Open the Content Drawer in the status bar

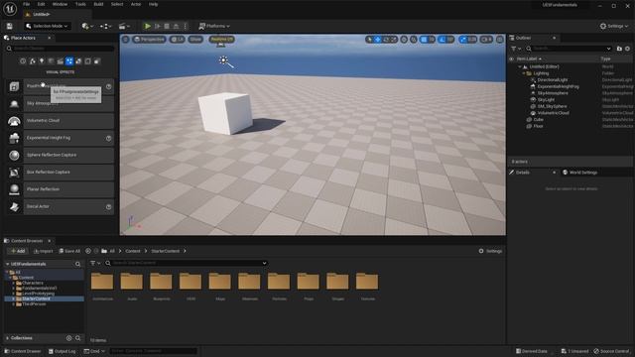click(x=23, y=351)
